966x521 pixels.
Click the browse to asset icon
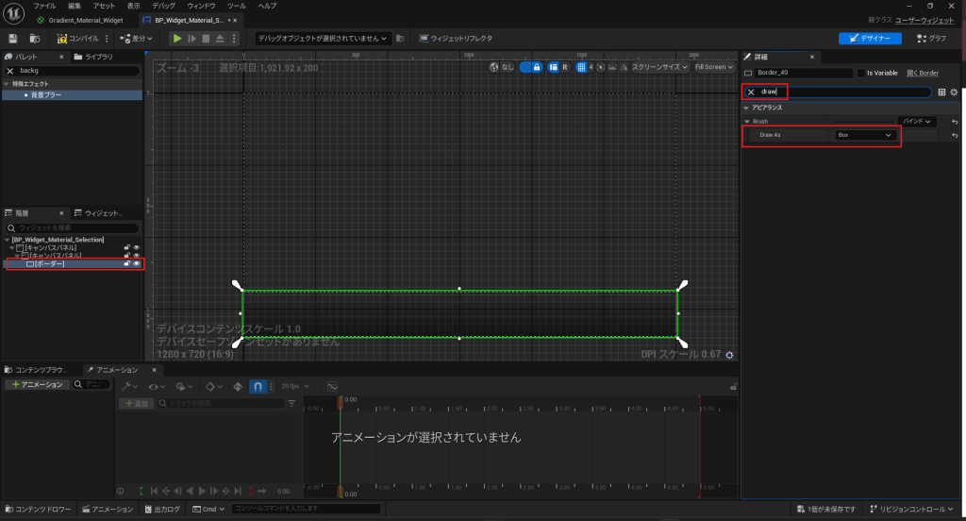(34, 39)
